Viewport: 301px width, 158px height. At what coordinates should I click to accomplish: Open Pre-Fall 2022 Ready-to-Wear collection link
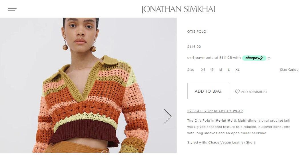pos(215,111)
